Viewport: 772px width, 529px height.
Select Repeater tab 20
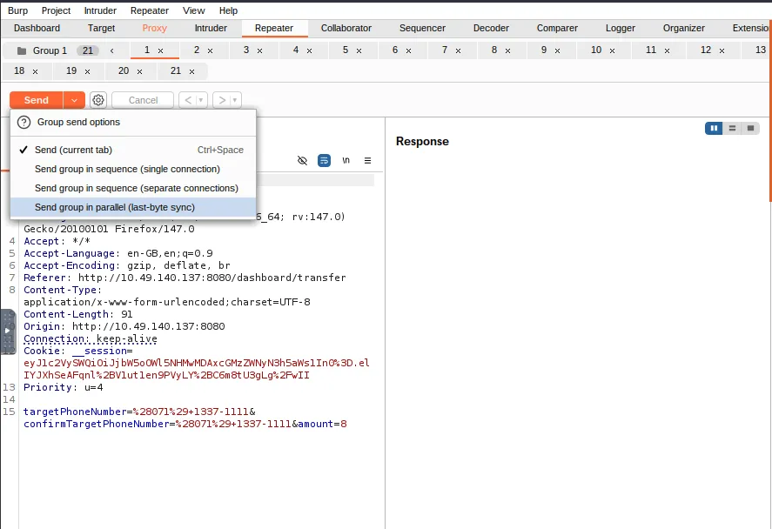(x=124, y=71)
